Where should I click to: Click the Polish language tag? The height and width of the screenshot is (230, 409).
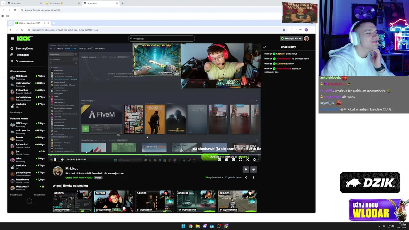(98, 178)
